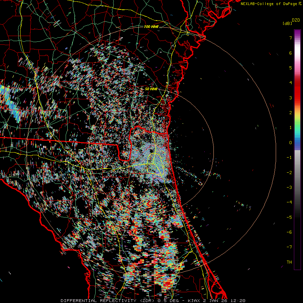Image resolution: width=303 pixels, height=303 pixels.
Task: Click the 3 tick label on the scale
Action: click(291, 98)
